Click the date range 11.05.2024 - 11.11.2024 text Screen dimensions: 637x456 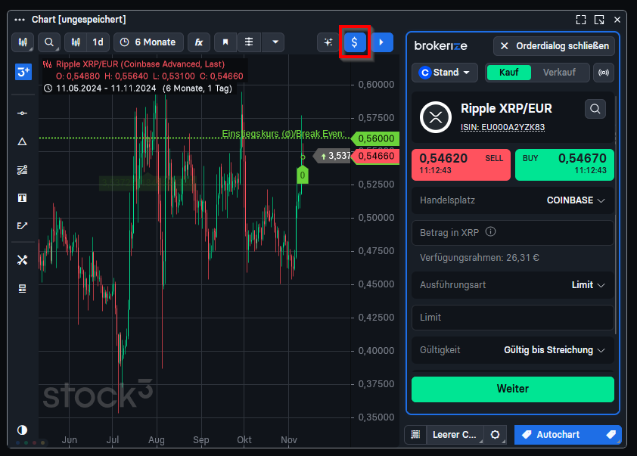pyautogui.click(x=106, y=88)
